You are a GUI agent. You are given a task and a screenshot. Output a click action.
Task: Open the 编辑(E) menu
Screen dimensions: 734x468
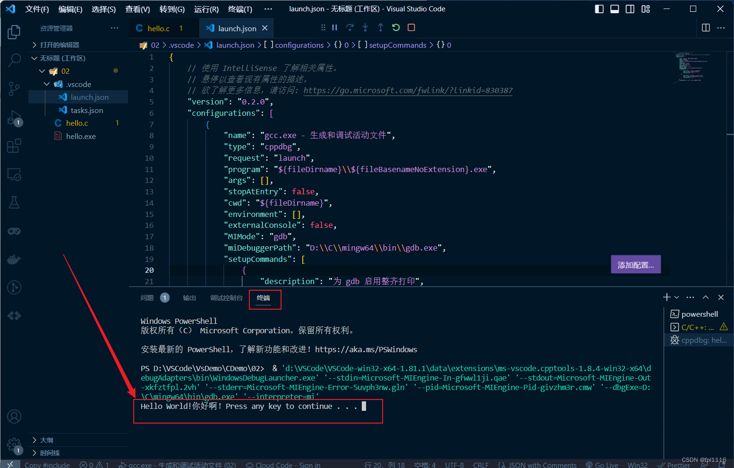point(70,9)
